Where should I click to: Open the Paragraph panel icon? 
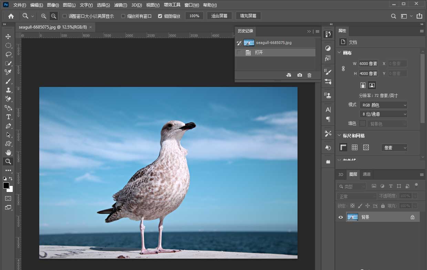[x=328, y=120]
